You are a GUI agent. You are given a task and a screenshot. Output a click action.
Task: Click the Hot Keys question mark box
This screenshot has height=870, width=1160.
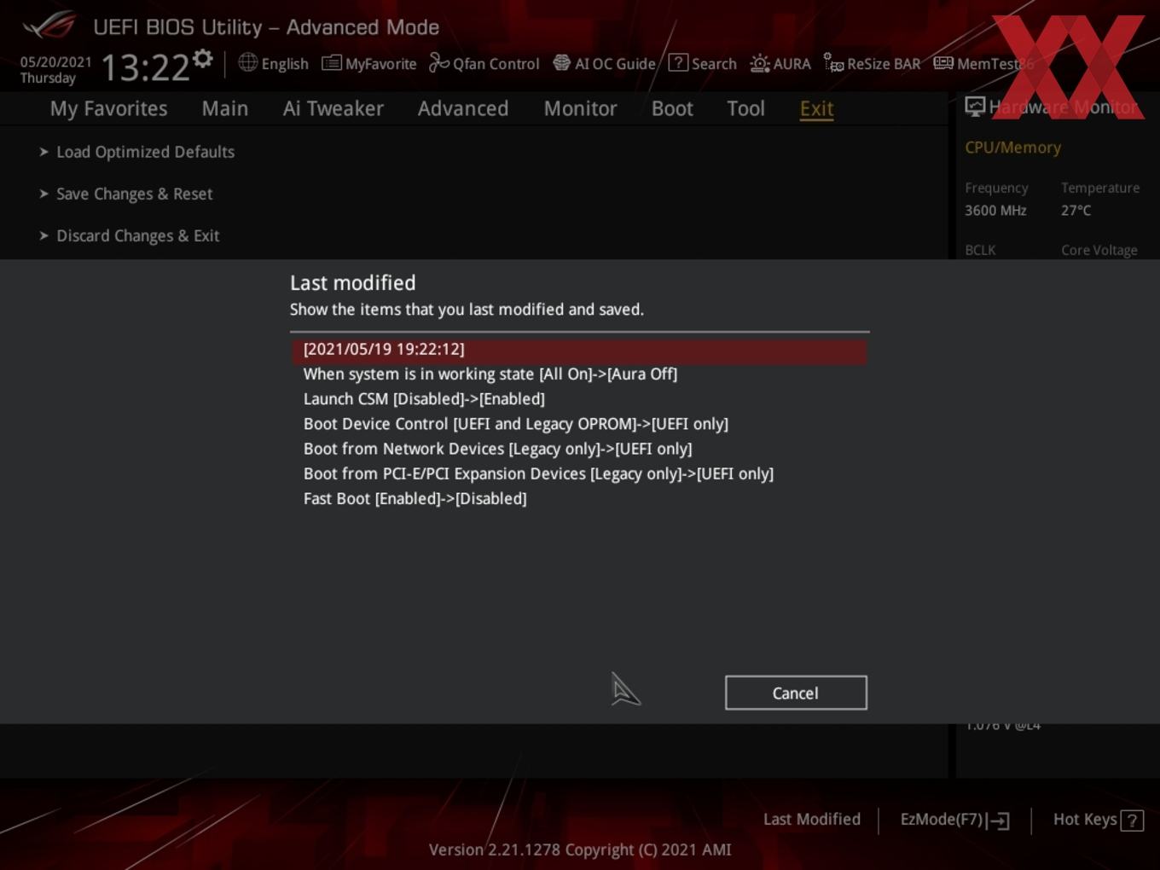click(x=1132, y=821)
